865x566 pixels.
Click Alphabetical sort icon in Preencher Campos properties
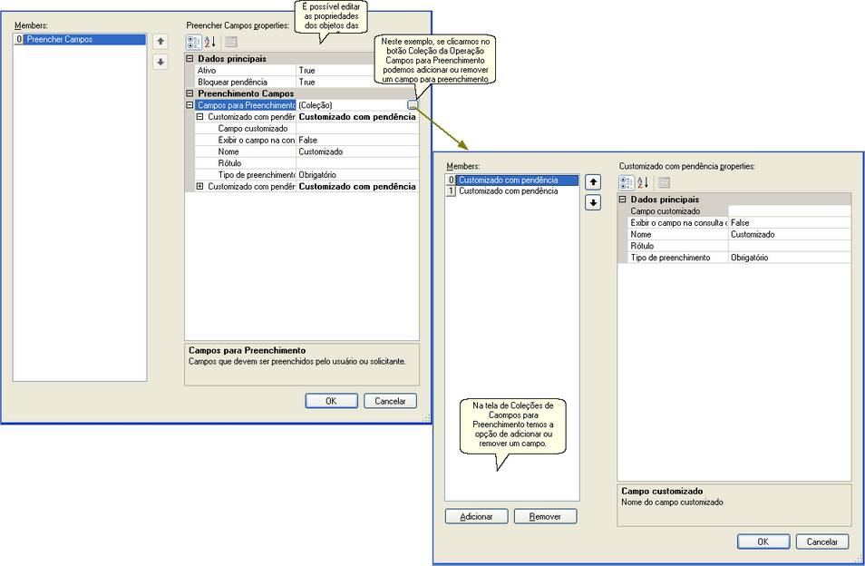point(210,42)
